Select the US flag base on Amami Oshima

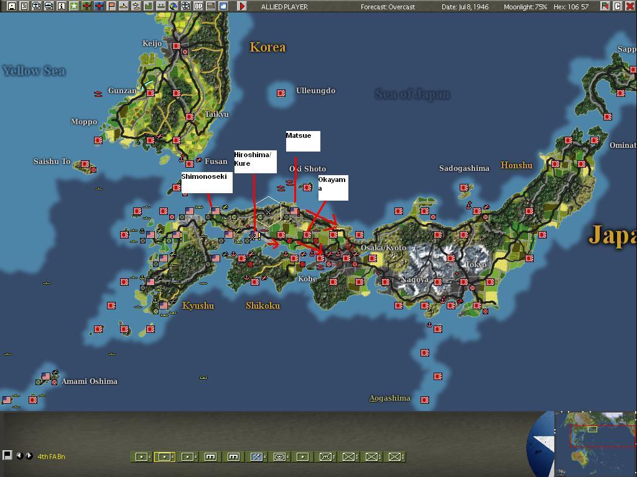[46, 376]
